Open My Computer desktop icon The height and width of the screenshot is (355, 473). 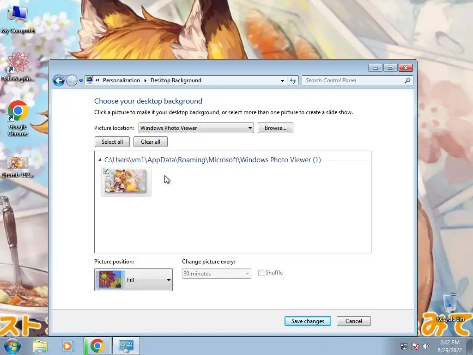click(18, 19)
